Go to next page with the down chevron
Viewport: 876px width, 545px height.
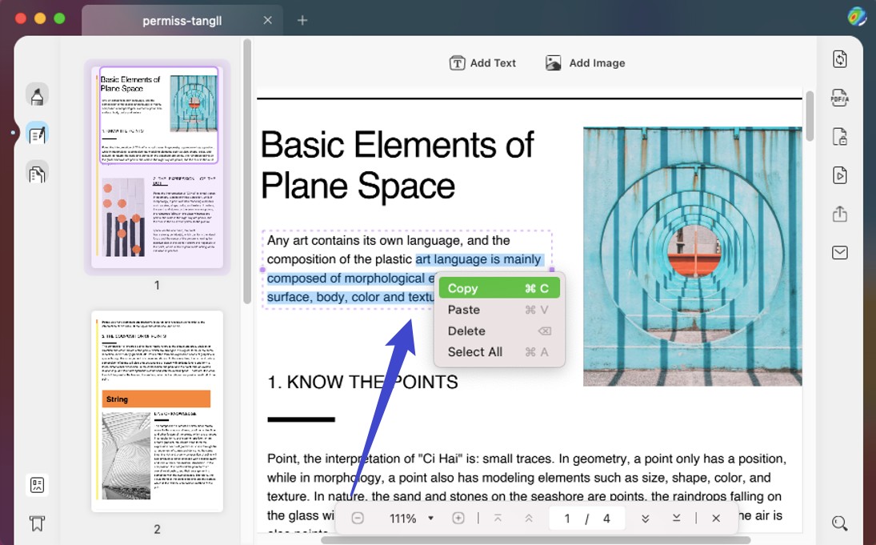[x=676, y=518]
